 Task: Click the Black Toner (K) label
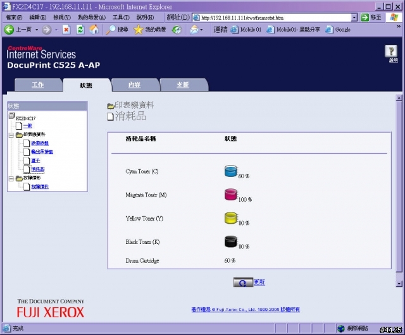coord(142,242)
